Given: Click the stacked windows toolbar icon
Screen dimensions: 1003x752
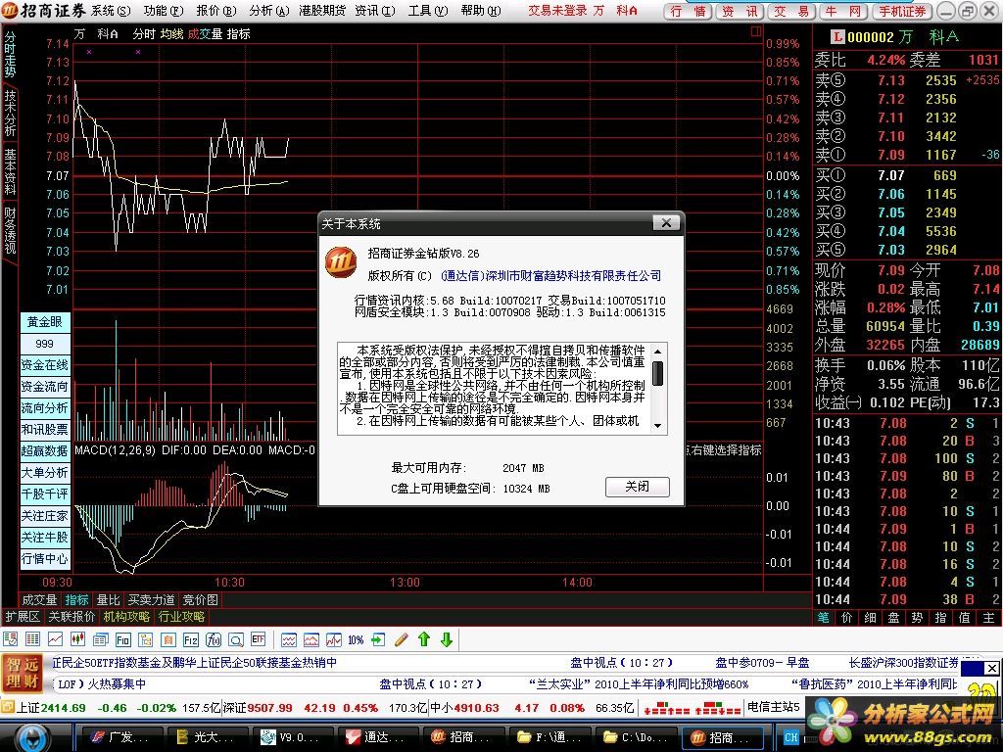Looking at the screenshot, I should point(100,638).
